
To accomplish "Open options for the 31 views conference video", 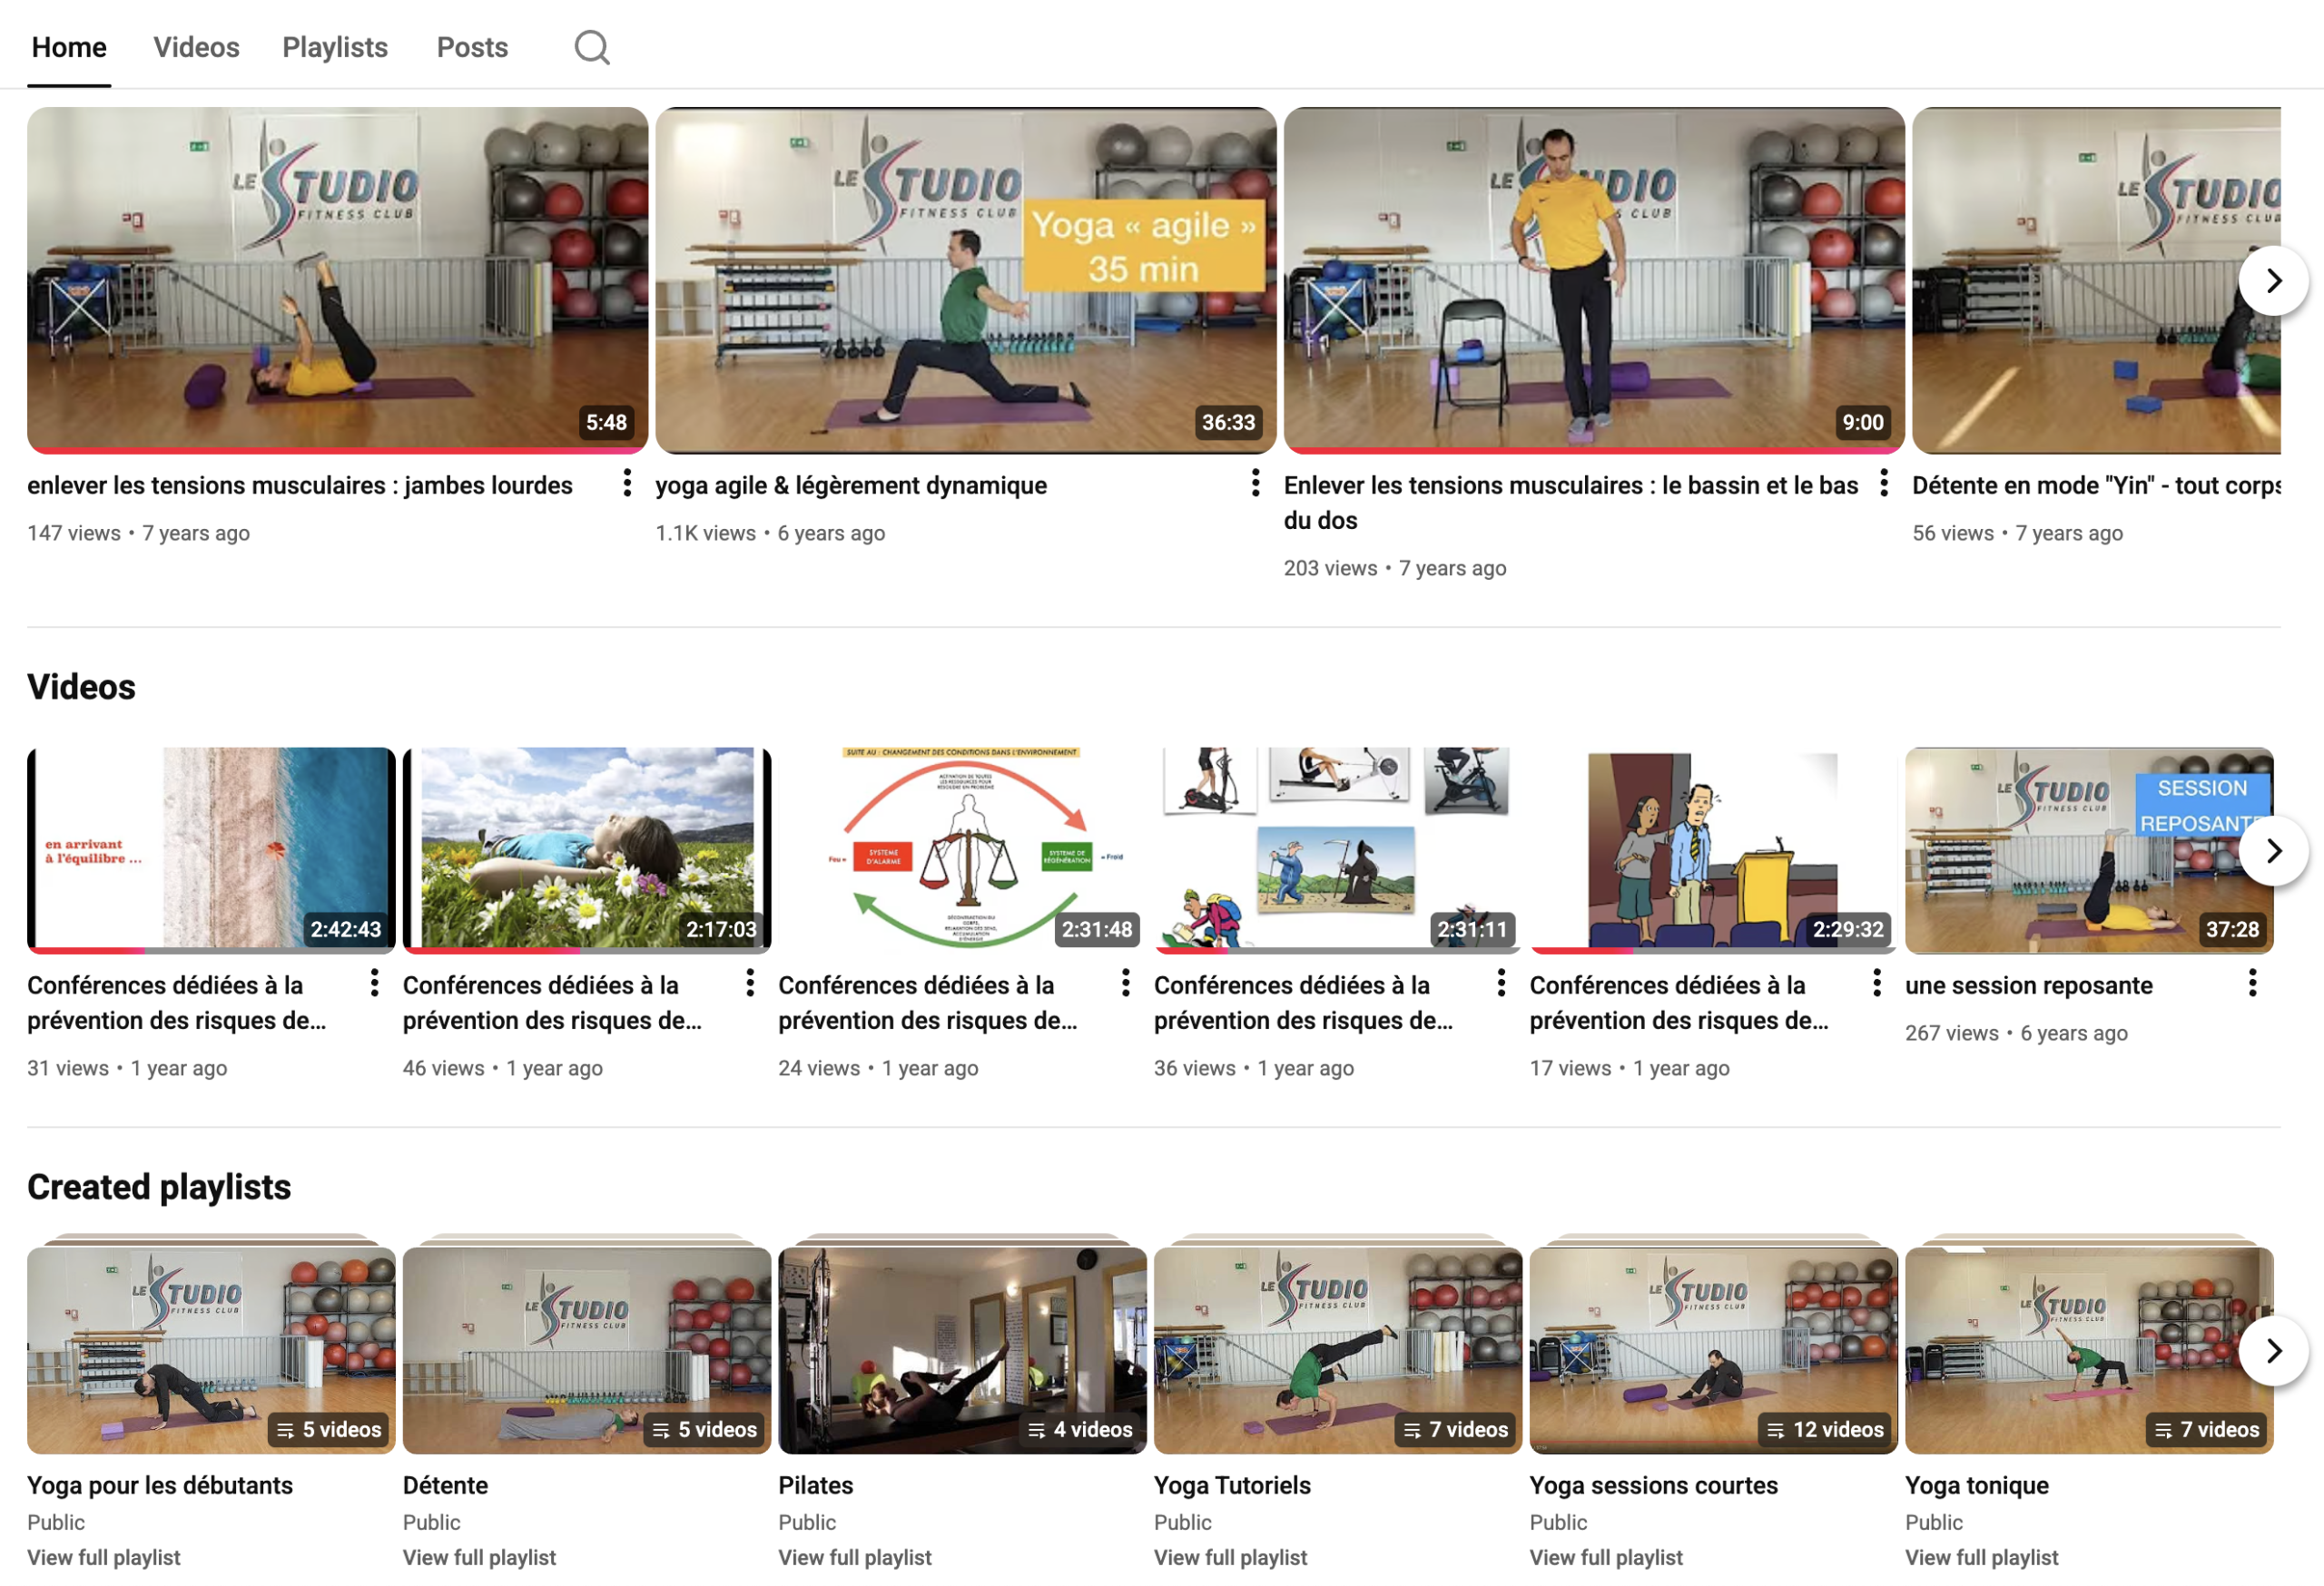I will point(374,984).
